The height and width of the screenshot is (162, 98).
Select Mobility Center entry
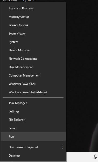[x=33, y=17]
